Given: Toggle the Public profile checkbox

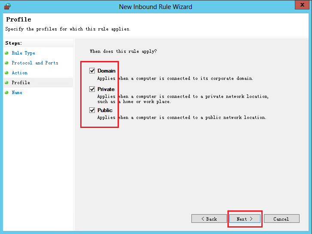Looking at the screenshot, I should click(92, 110).
